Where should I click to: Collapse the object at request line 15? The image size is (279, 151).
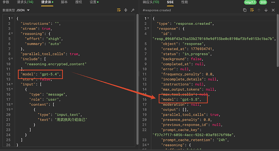12,89
